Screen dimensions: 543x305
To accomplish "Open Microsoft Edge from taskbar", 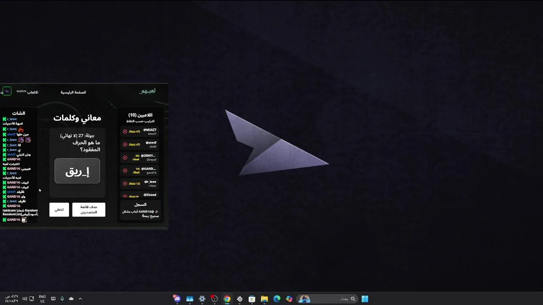I will [x=277, y=299].
